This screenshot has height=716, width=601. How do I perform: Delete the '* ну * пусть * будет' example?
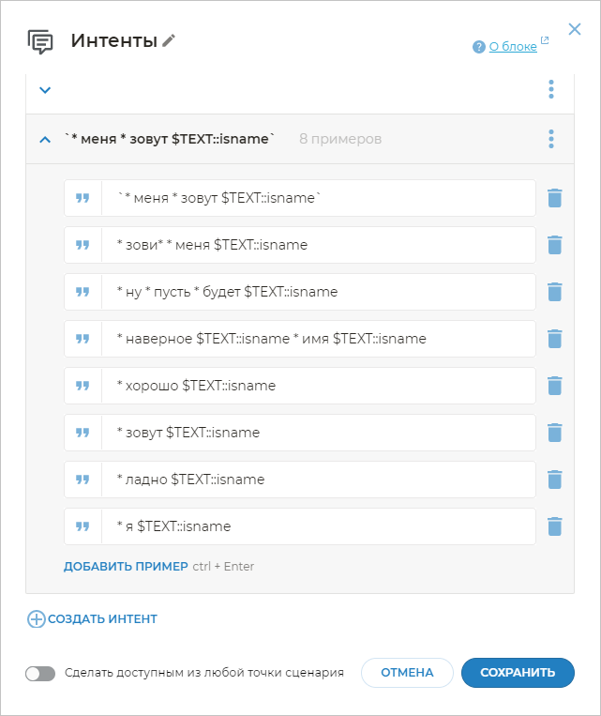[x=554, y=292]
